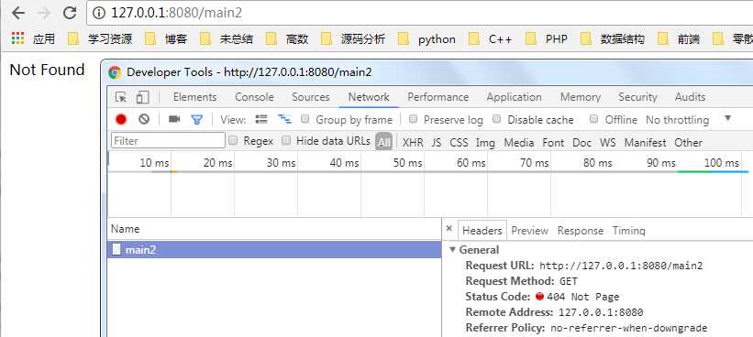
Task: Select the Network tab
Action: [369, 97]
